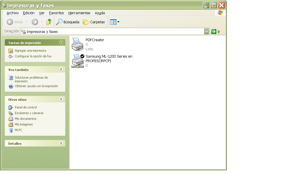Click the add printer icon
The height and width of the screenshot is (174, 296).
pyautogui.click(x=11, y=51)
